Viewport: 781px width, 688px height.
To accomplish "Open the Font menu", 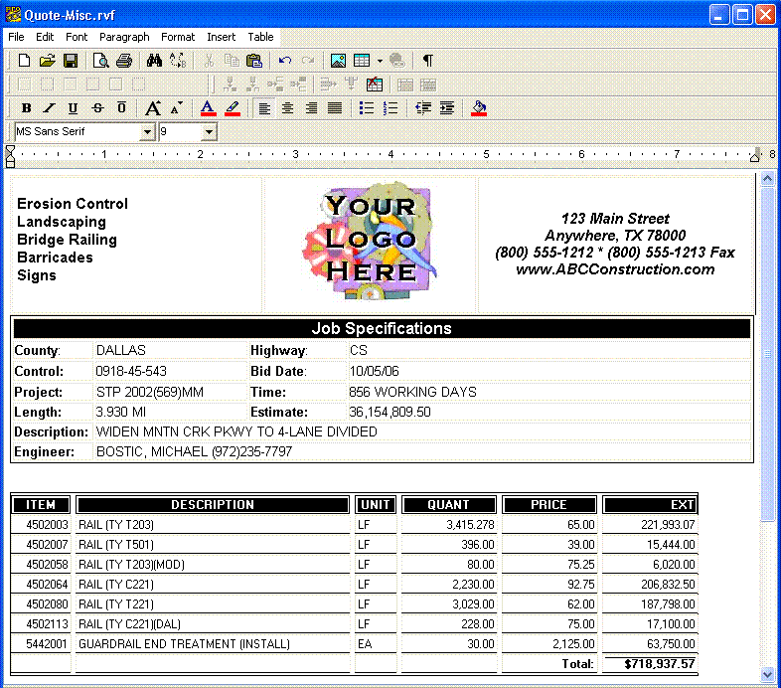I will pos(77,37).
